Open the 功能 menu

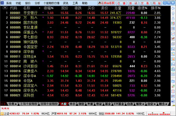click(x=18, y=3)
